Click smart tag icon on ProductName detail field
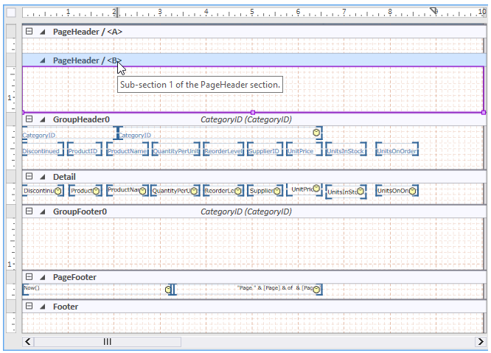Screen dimensions: 491x353 pos(141,190)
